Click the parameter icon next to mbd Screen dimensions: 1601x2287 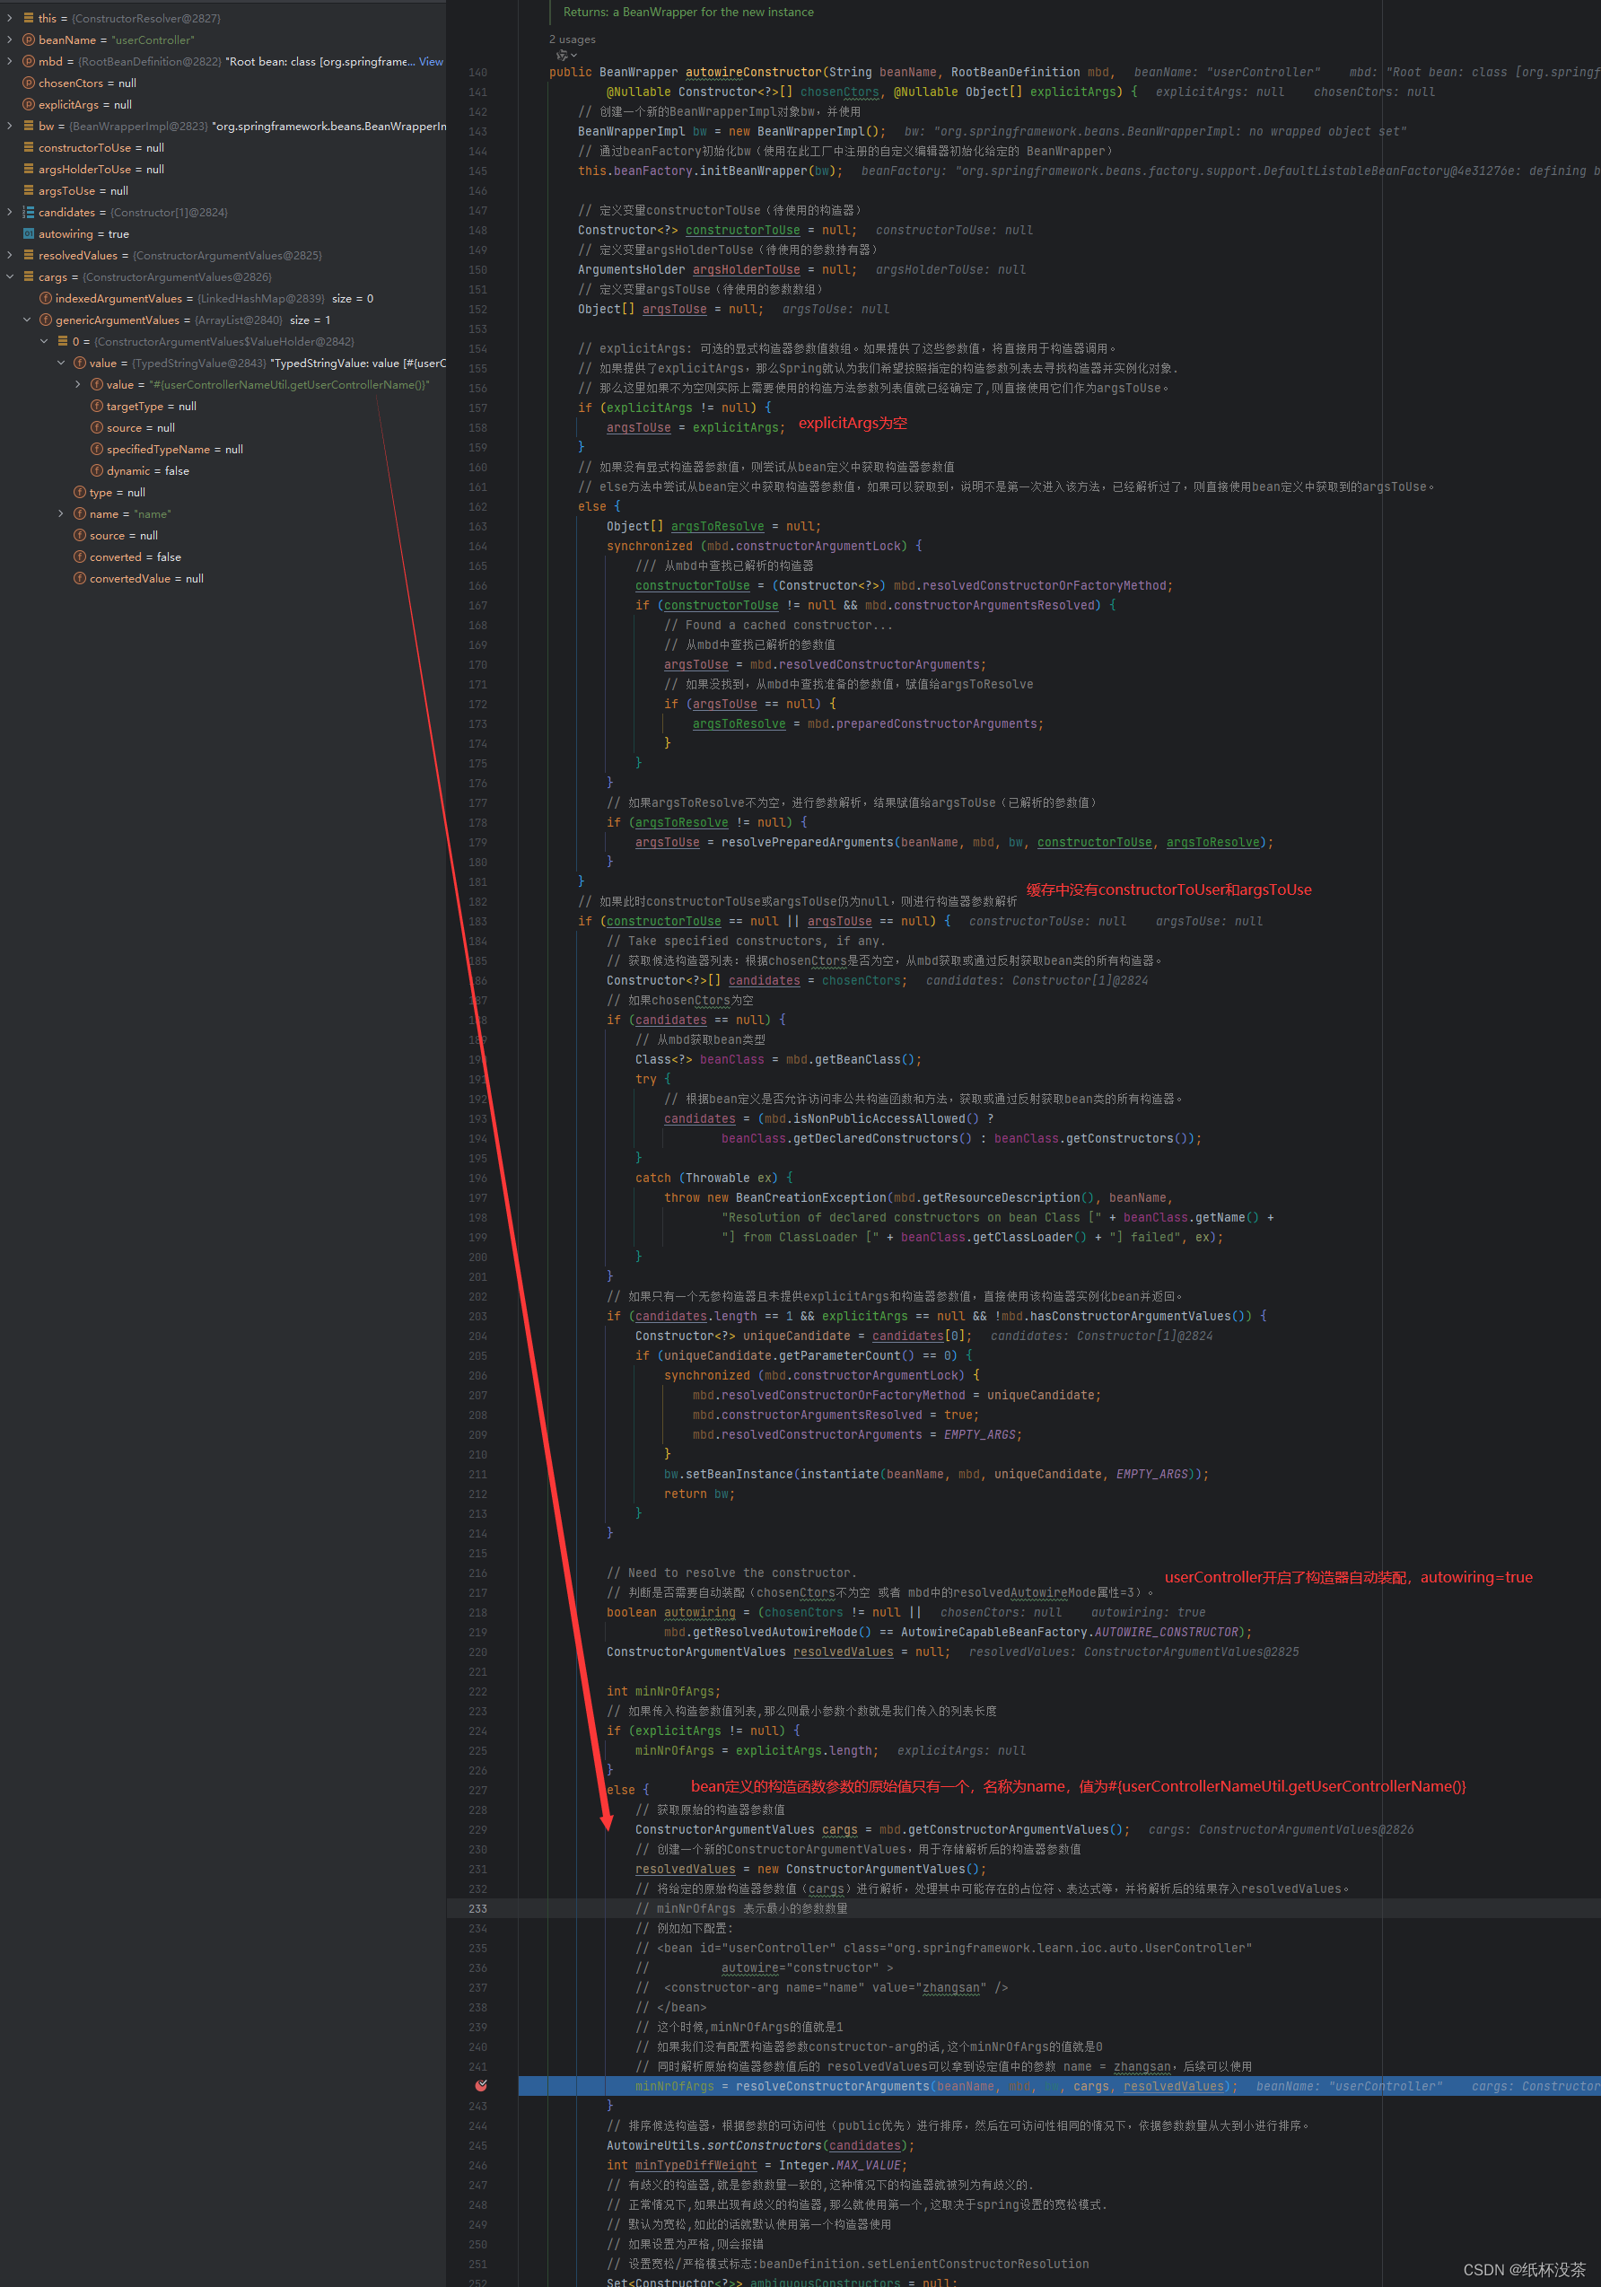coord(29,62)
